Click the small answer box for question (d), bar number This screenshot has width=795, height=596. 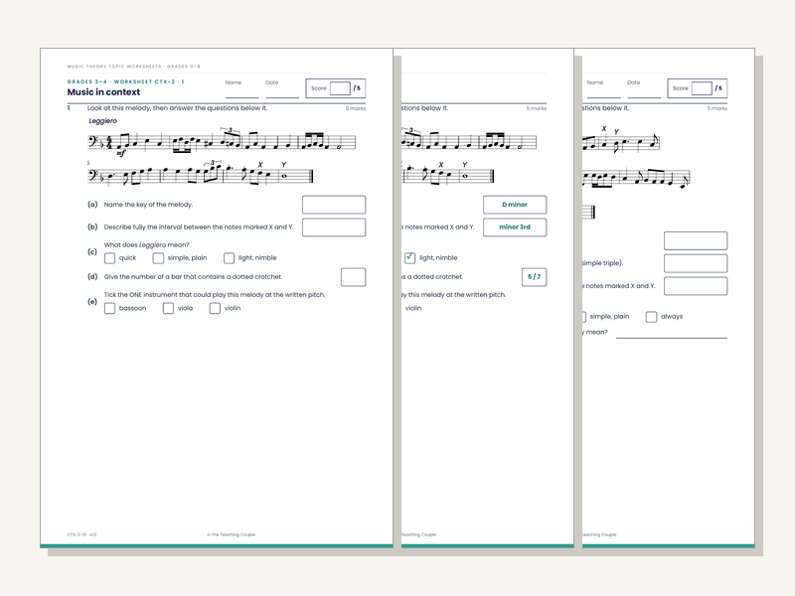pyautogui.click(x=354, y=277)
